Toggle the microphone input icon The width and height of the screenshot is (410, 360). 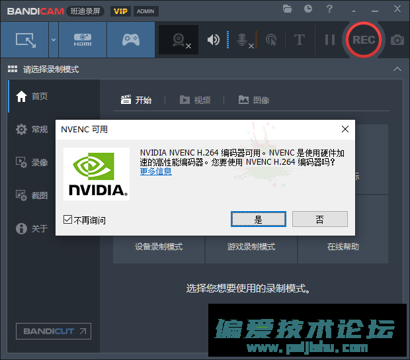tap(243, 40)
